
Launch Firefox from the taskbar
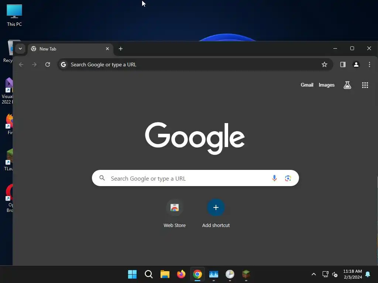pyautogui.click(x=181, y=274)
